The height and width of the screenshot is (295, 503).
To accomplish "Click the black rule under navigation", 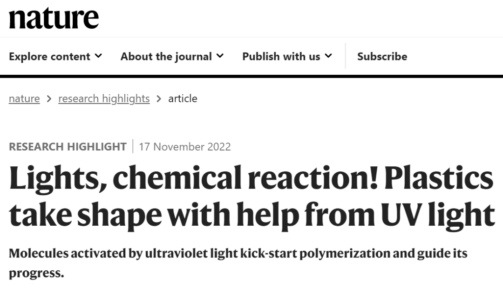I will (251, 76).
